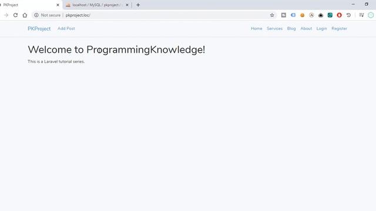Open the history clock extension icon
376x211 pixels.
(x=348, y=15)
